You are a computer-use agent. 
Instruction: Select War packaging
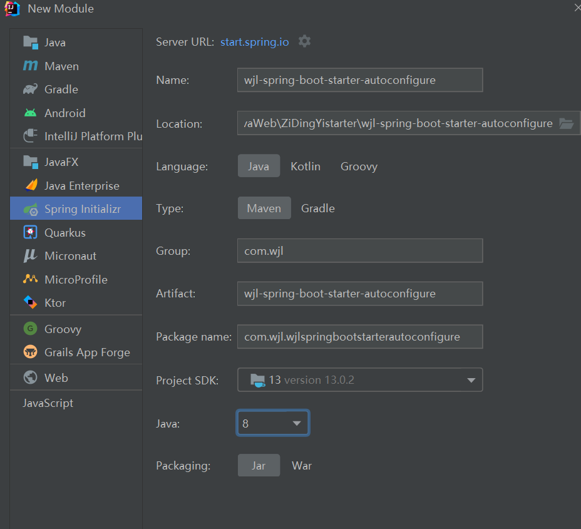(302, 465)
